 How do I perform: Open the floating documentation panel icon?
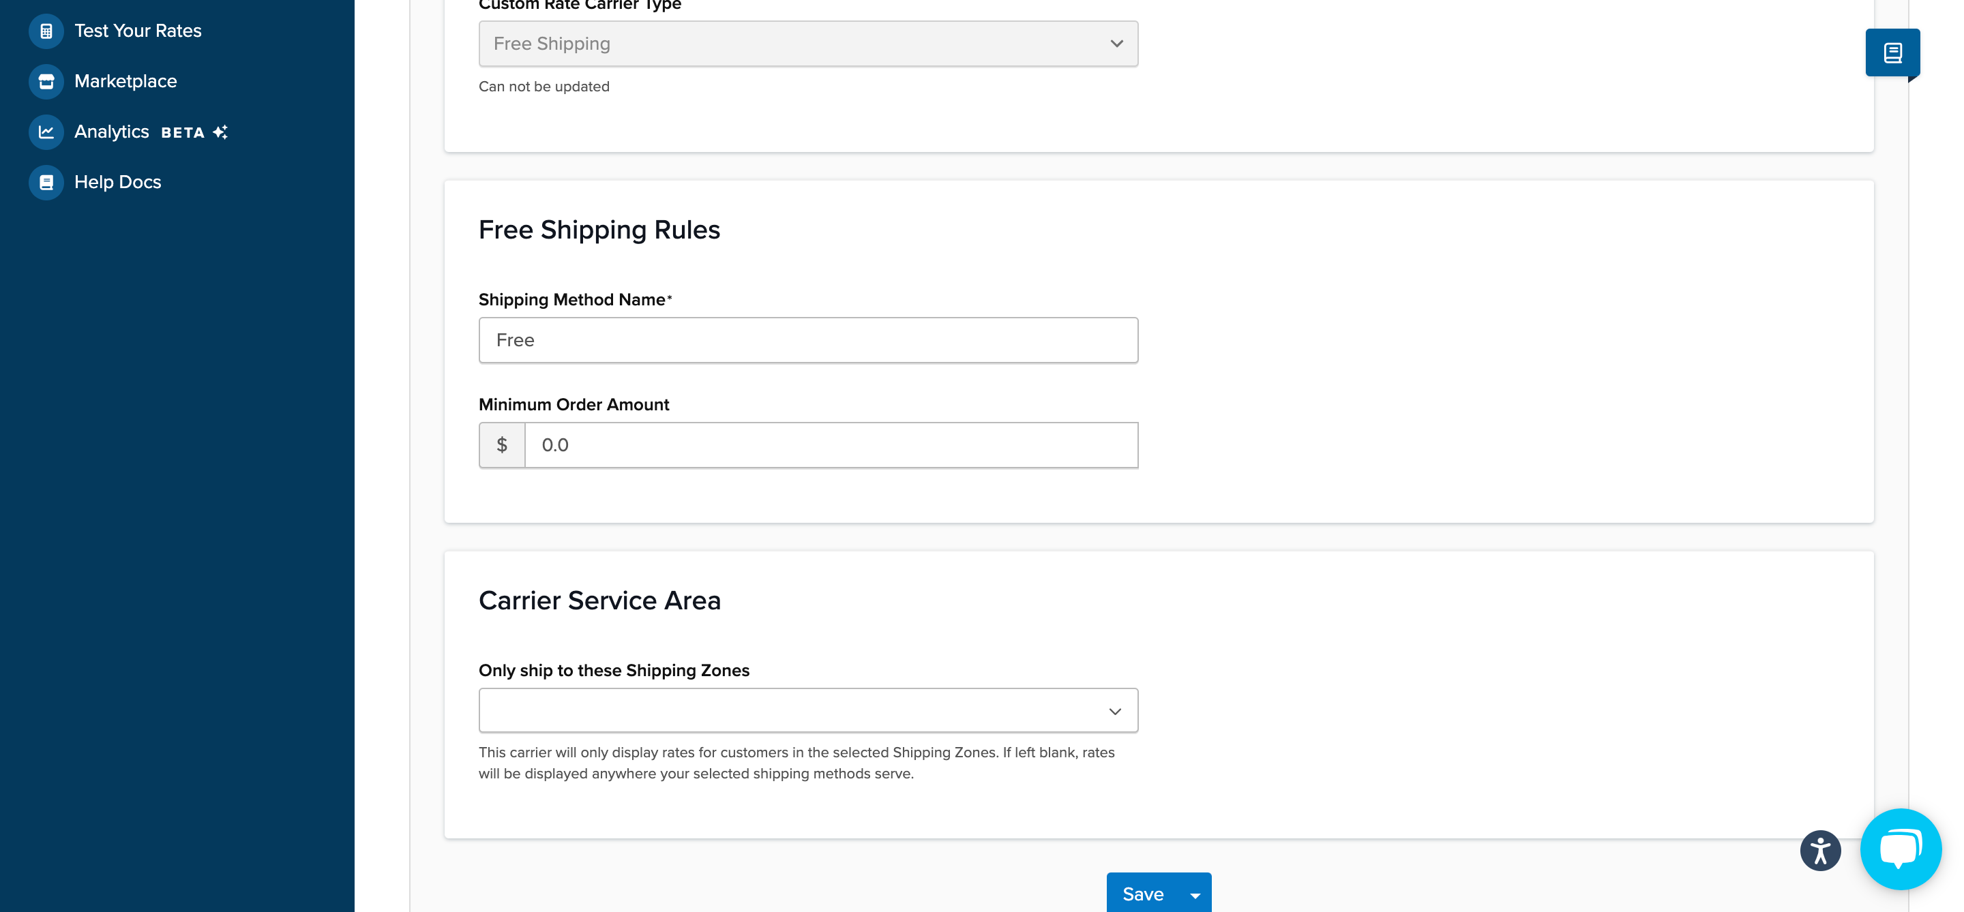click(x=1892, y=53)
